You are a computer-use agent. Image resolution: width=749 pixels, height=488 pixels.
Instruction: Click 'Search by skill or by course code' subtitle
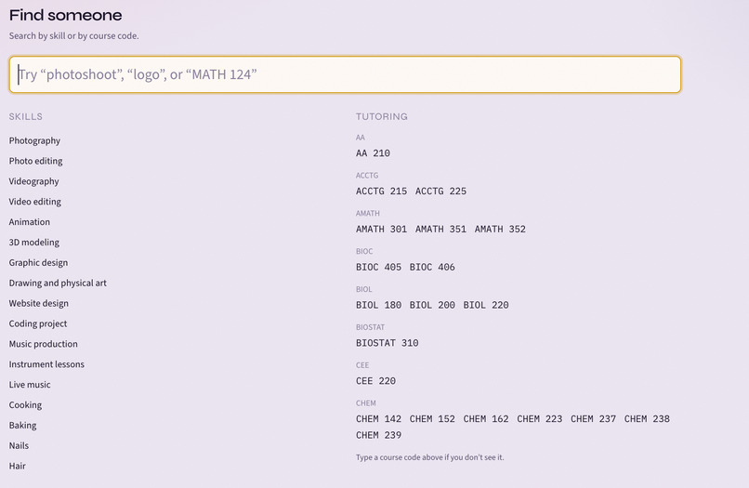coord(74,36)
